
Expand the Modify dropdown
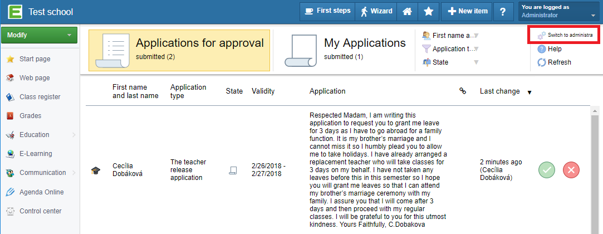[39, 35]
